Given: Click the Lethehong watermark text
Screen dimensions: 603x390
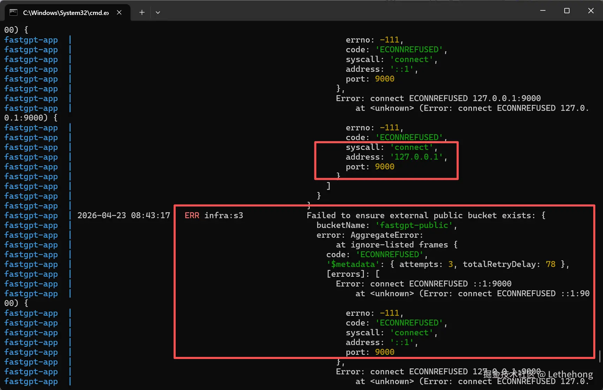Looking at the screenshot, I should (x=570, y=374).
